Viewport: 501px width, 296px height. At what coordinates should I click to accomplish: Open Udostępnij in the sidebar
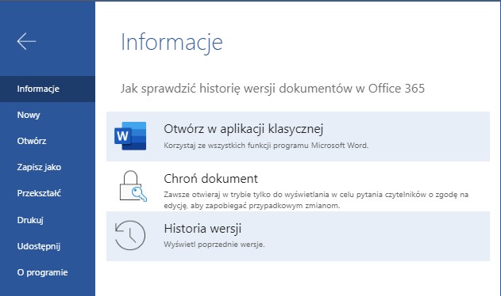[48, 246]
